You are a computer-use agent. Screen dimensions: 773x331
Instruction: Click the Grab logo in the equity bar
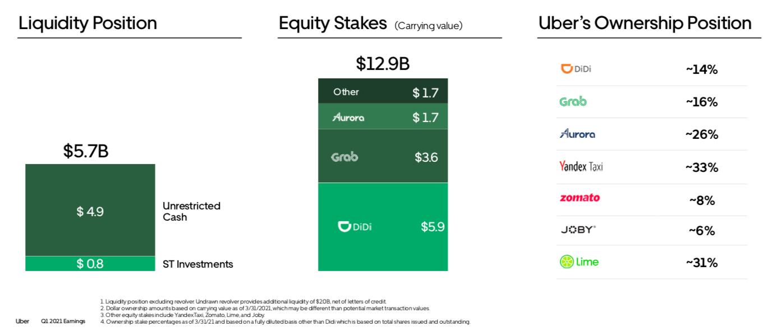tap(344, 157)
